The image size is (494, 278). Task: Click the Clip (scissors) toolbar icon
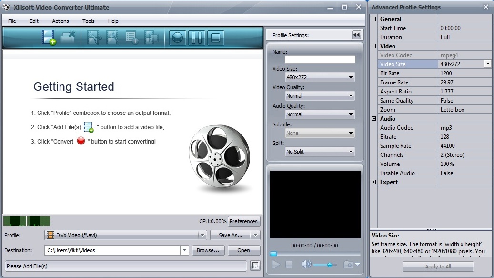[93, 38]
